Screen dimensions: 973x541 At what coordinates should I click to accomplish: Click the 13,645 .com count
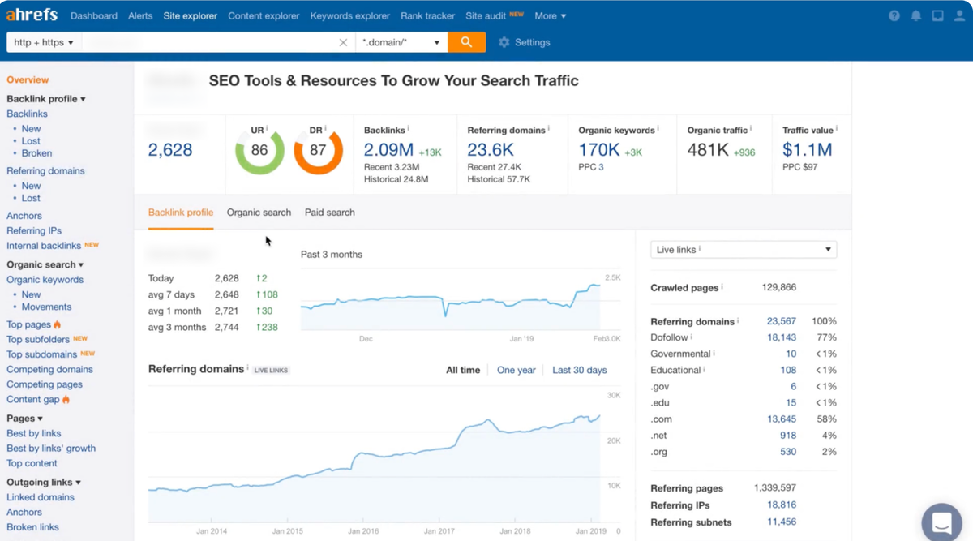pos(781,419)
